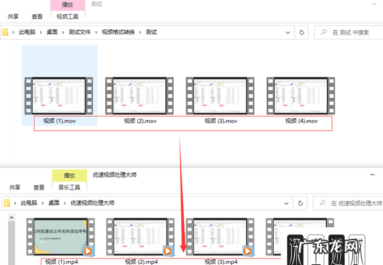This screenshot has height=265, width=383.
Task: Select 视频 (4).mov thumbnail
Action: pos(301,96)
